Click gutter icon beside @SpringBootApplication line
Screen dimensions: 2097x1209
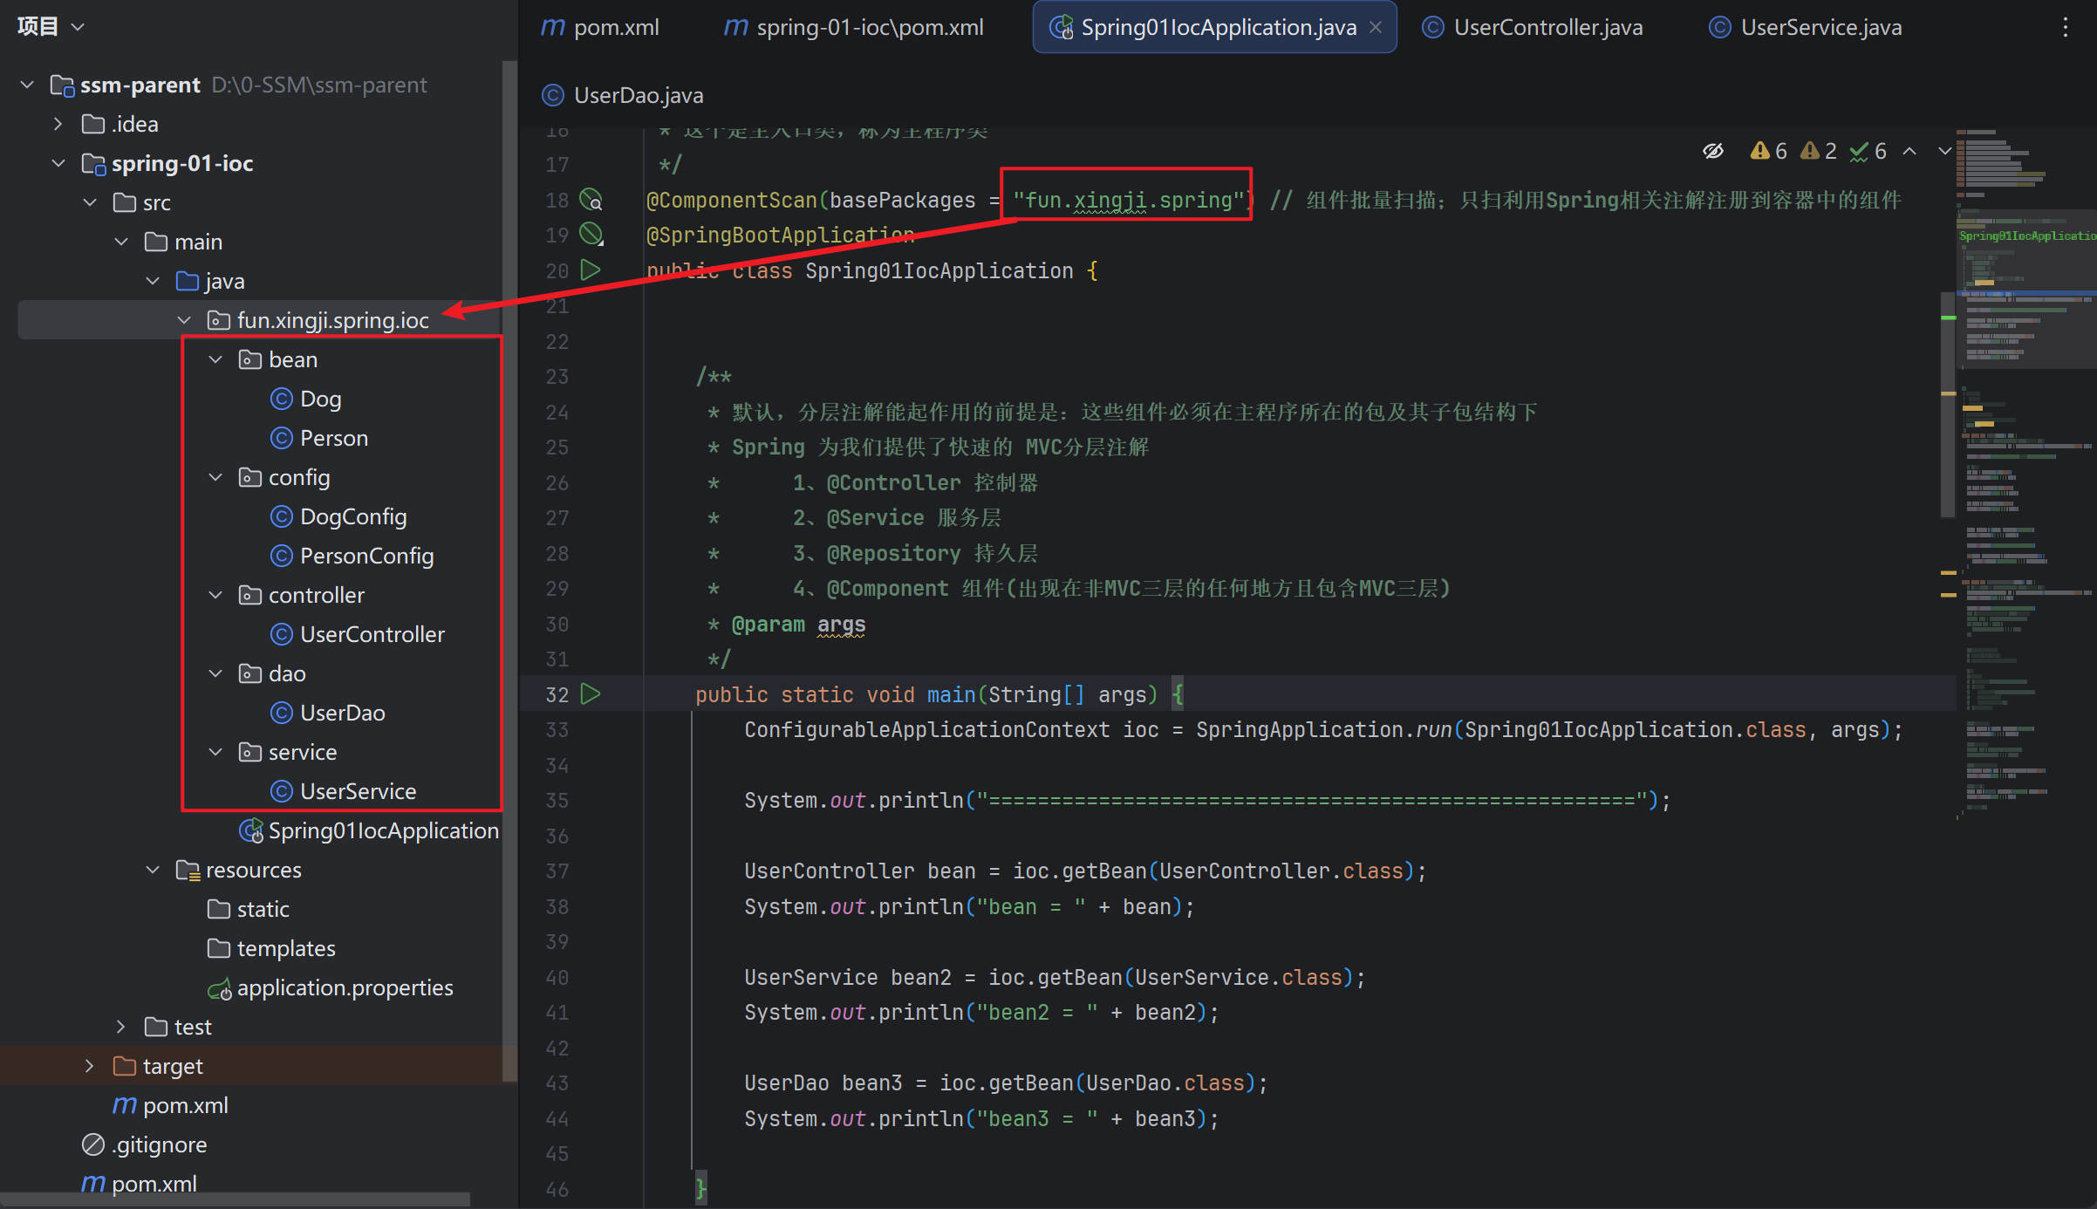(x=591, y=234)
